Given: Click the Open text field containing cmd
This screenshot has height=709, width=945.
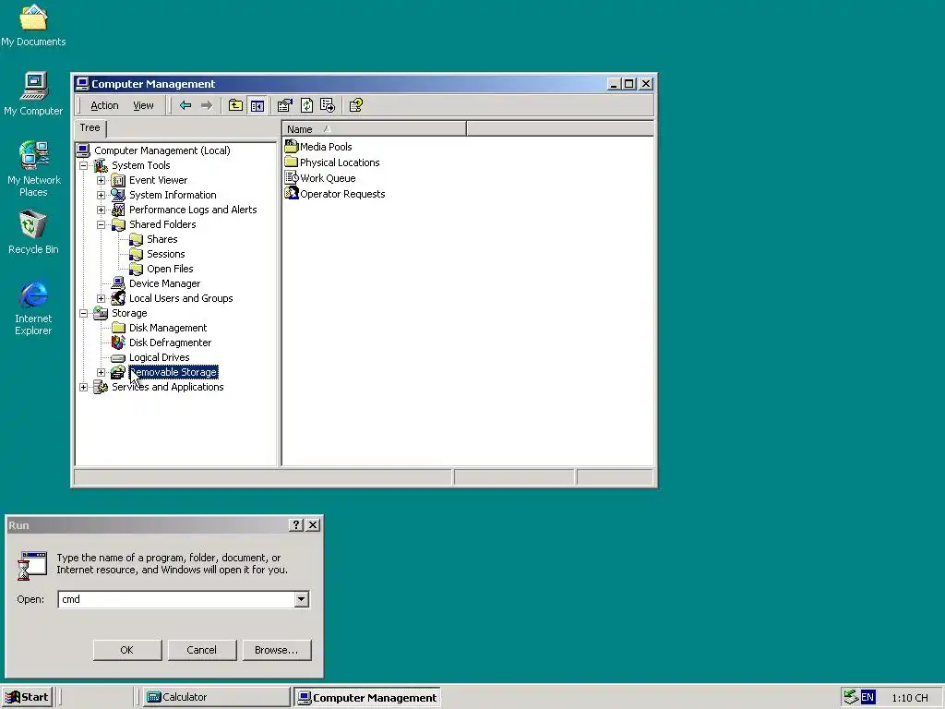Looking at the screenshot, I should 176,599.
